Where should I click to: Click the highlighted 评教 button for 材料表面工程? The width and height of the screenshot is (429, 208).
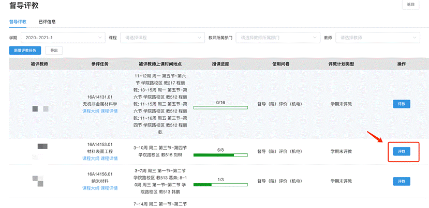[x=402, y=151]
